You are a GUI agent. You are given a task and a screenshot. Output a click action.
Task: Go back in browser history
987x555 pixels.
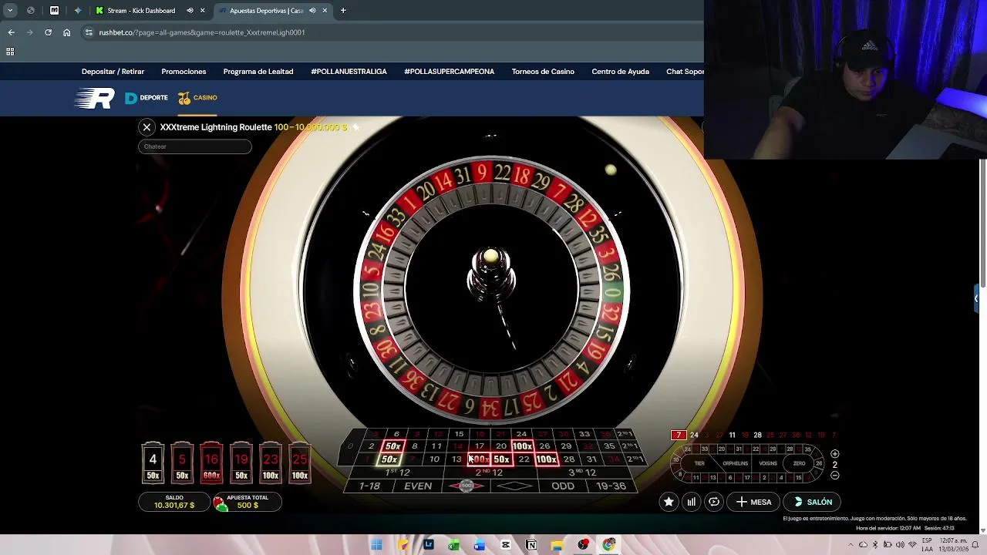pyautogui.click(x=11, y=32)
